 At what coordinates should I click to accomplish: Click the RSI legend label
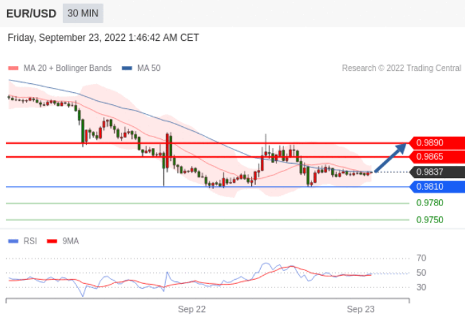click(30, 242)
